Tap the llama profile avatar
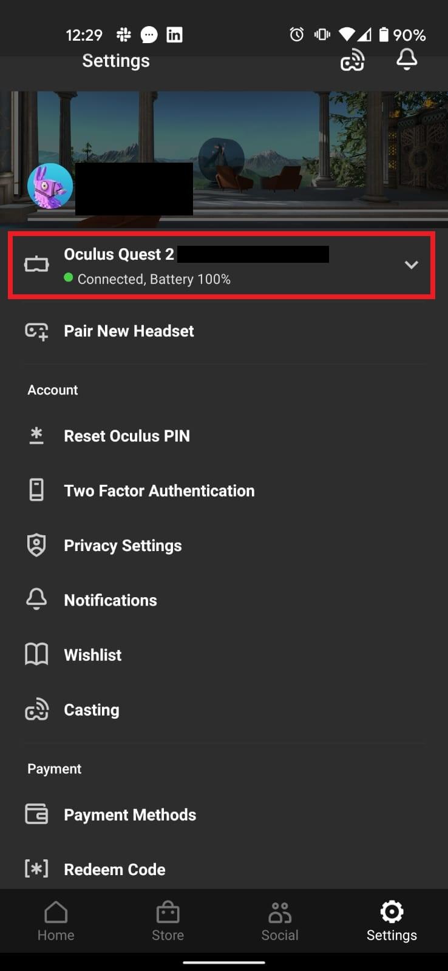Viewport: 448px width, 971px height. coord(50,186)
